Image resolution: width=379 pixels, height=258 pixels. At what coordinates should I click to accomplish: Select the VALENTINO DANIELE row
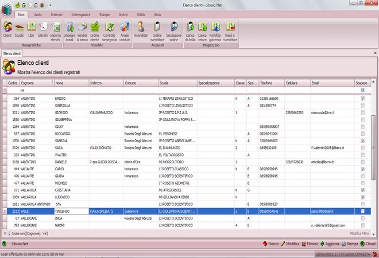pos(186,162)
